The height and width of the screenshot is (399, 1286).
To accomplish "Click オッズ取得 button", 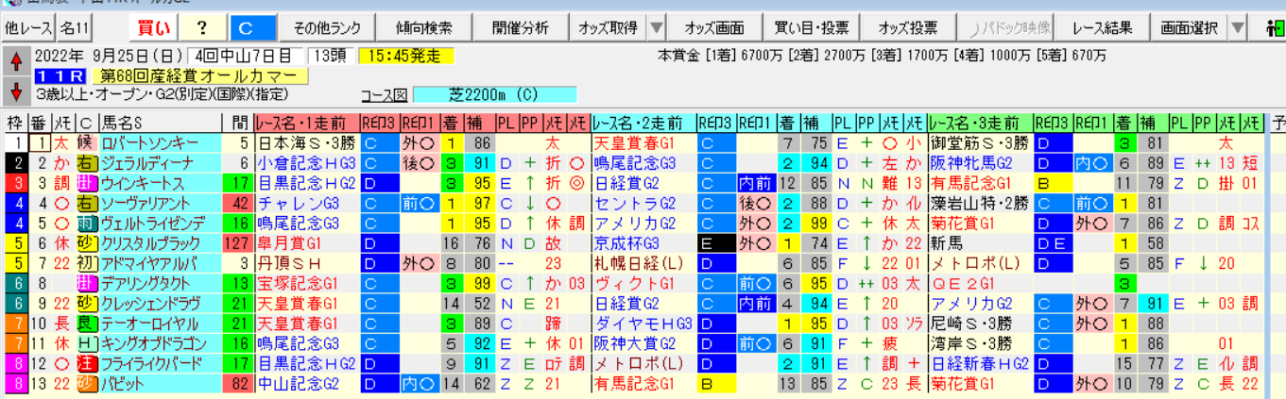I will 607,28.
